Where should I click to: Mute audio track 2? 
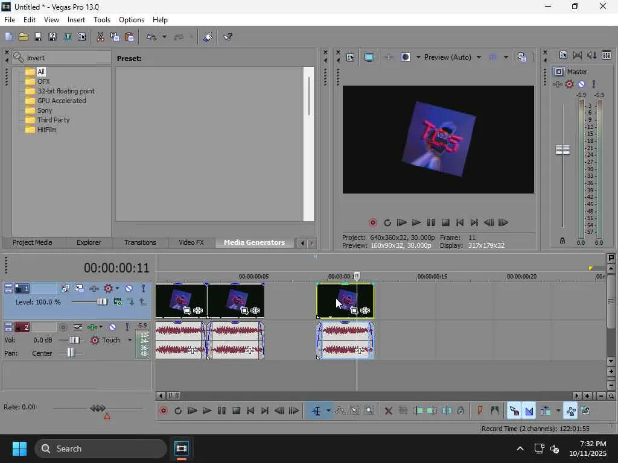click(x=112, y=327)
